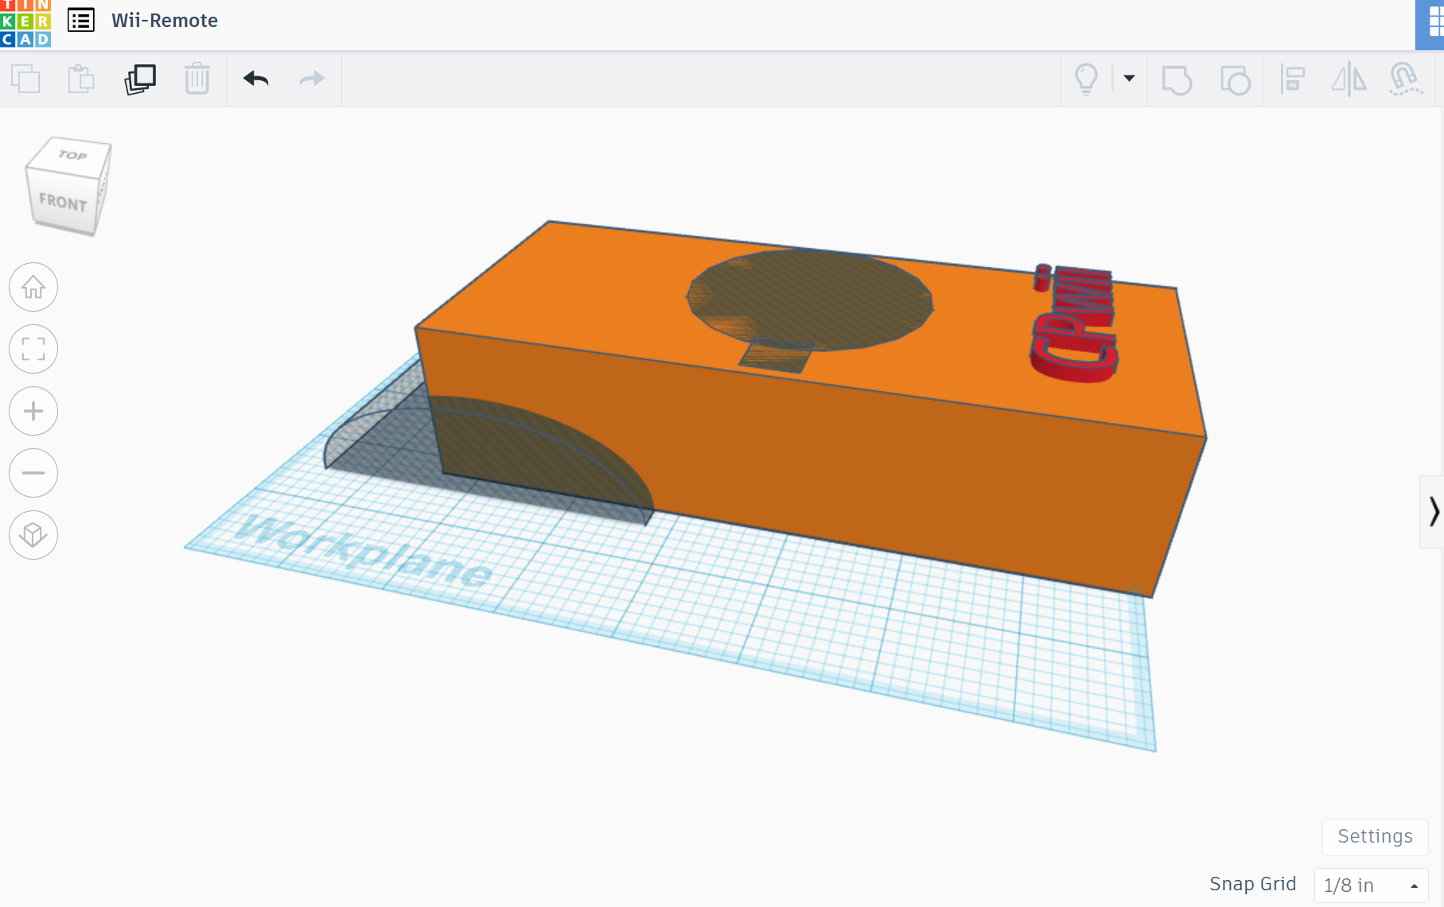Open the Snap Grid 1/8 in dropdown

(1372, 886)
